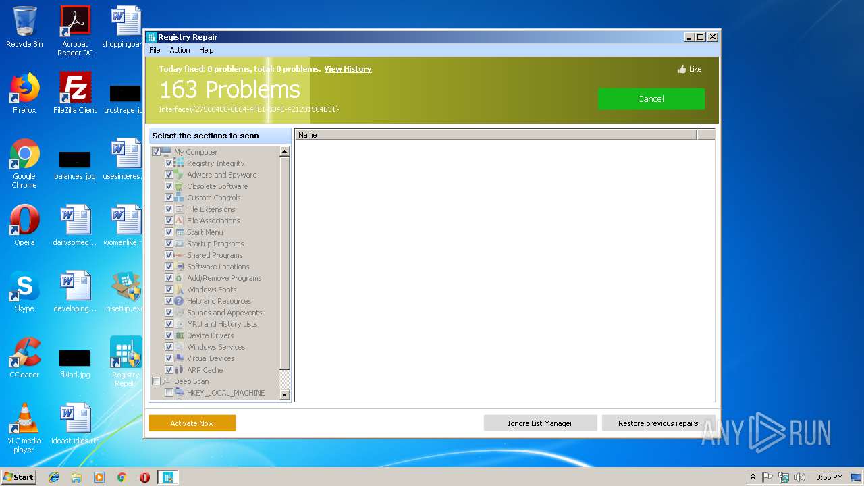The height and width of the screenshot is (486, 864).
Task: Open the FileZilla Client desktop icon
Action: pos(75,93)
